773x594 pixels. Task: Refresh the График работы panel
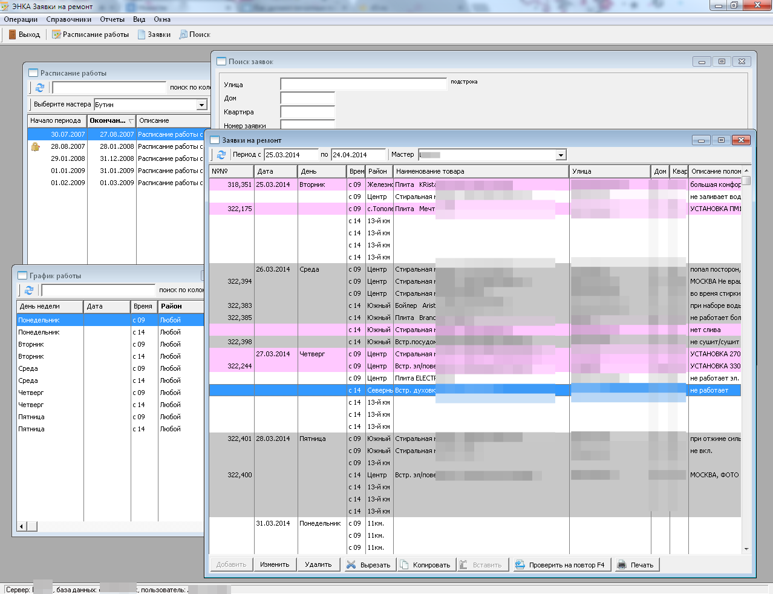pos(29,290)
